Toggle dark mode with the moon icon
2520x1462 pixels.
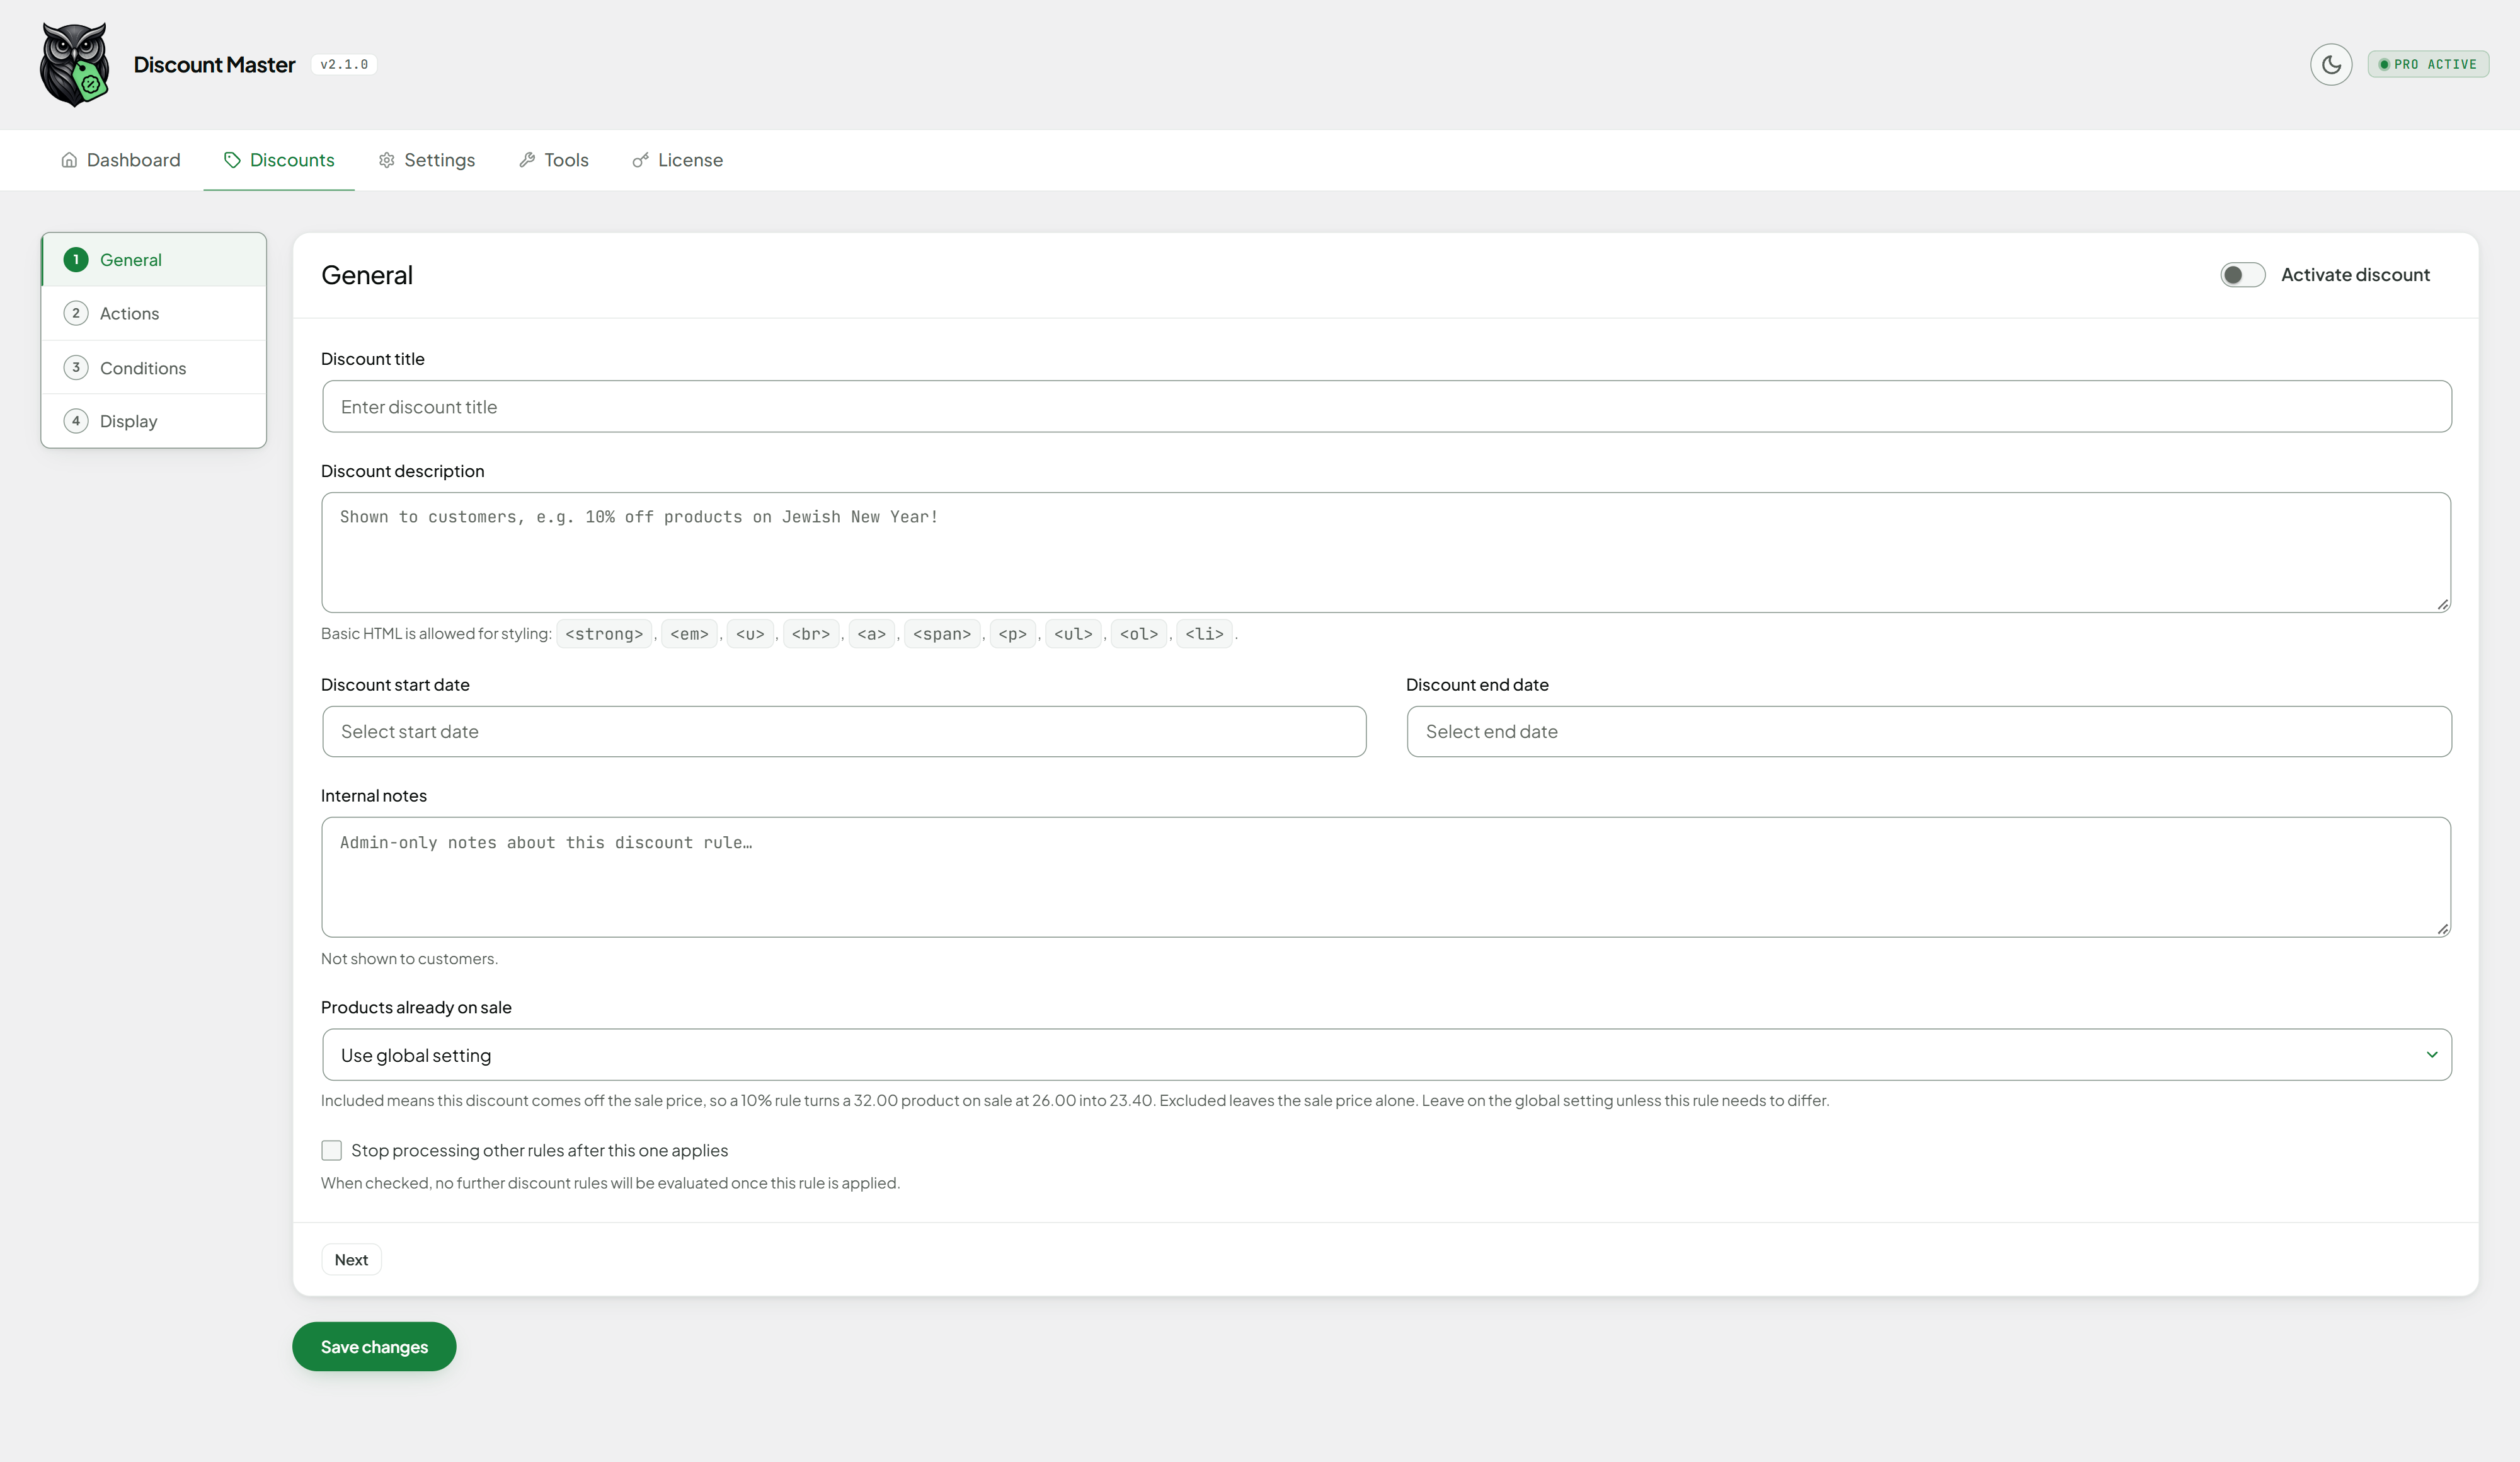tap(2331, 65)
